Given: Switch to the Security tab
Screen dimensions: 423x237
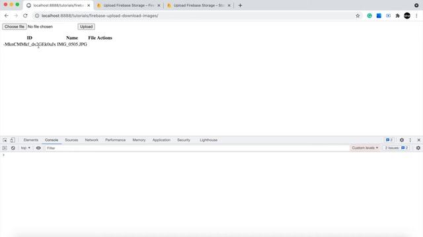Looking at the screenshot, I should click(x=184, y=140).
